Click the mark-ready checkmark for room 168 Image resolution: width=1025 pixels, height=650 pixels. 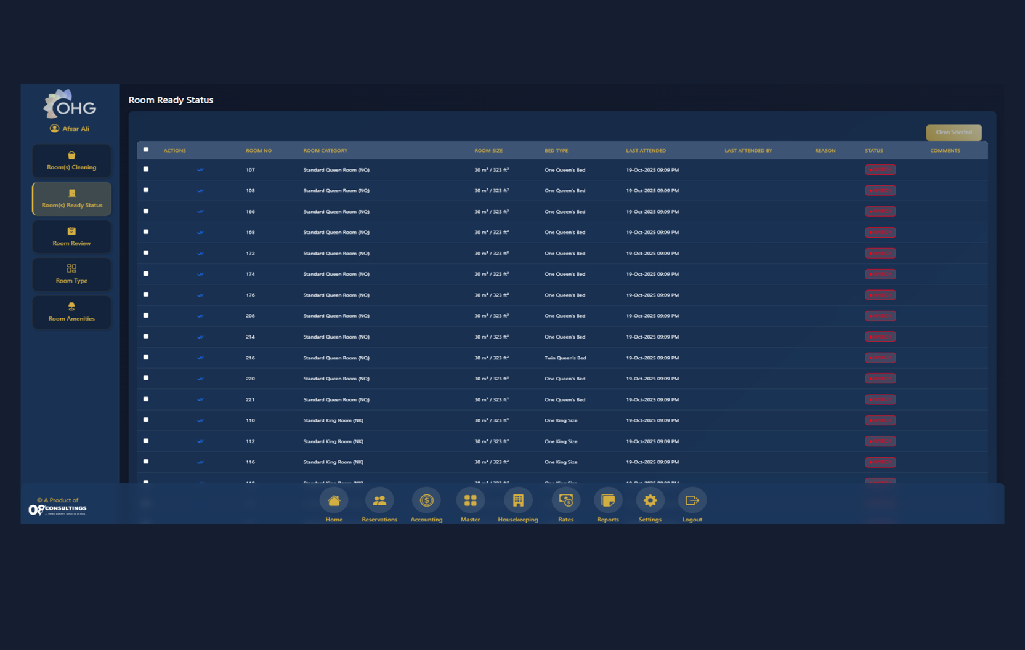[x=200, y=233]
